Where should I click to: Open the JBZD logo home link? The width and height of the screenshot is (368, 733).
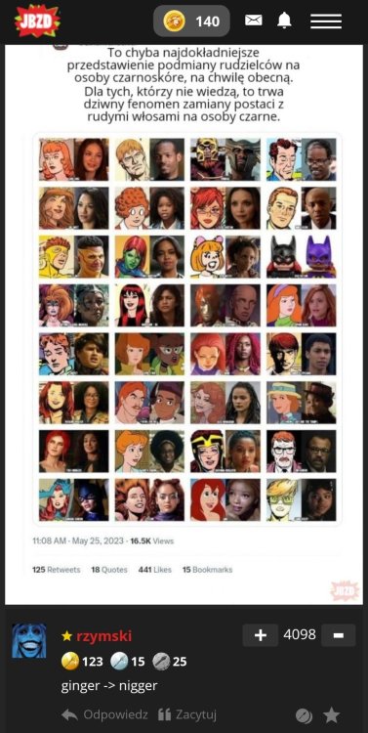pos(37,21)
